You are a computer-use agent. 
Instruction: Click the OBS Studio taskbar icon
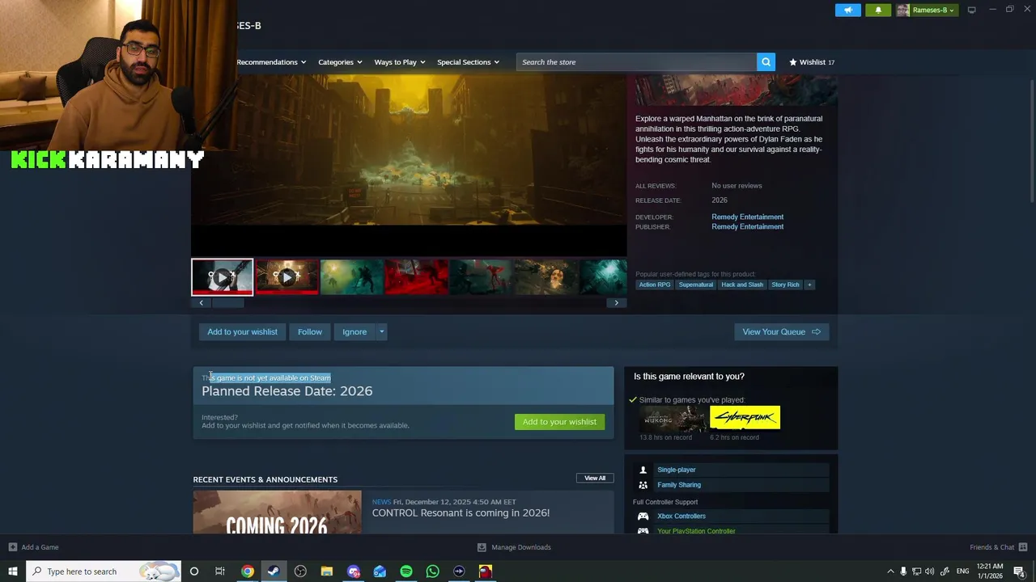(300, 571)
